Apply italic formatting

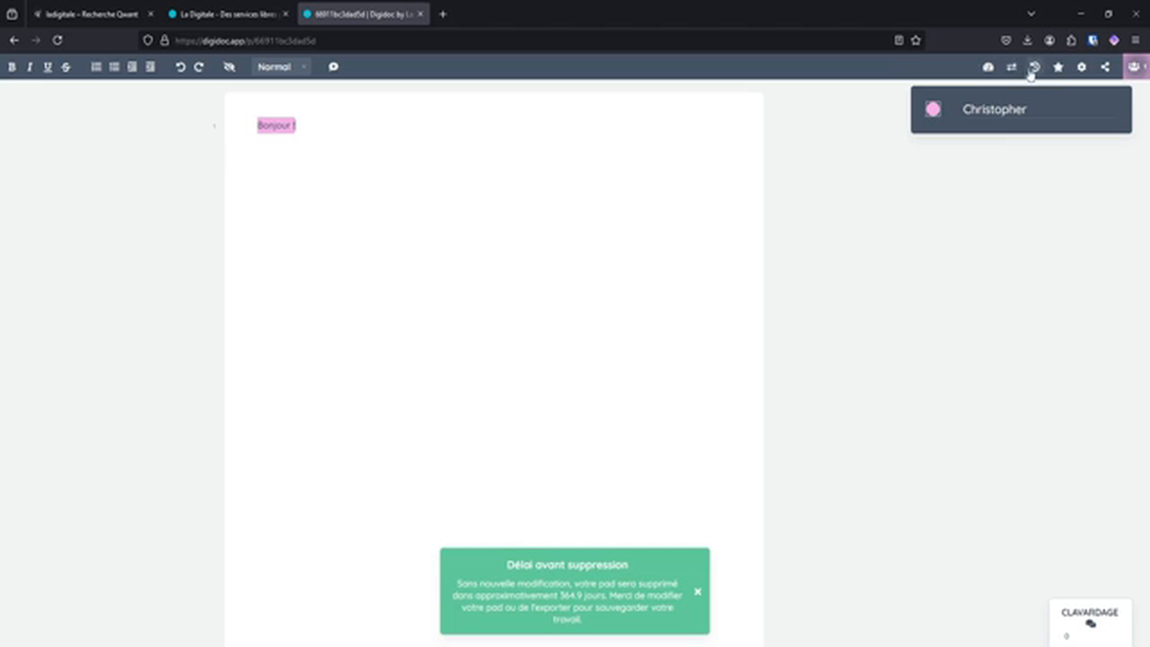[30, 66]
